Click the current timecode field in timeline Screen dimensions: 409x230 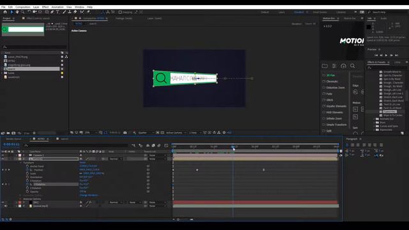12,144
